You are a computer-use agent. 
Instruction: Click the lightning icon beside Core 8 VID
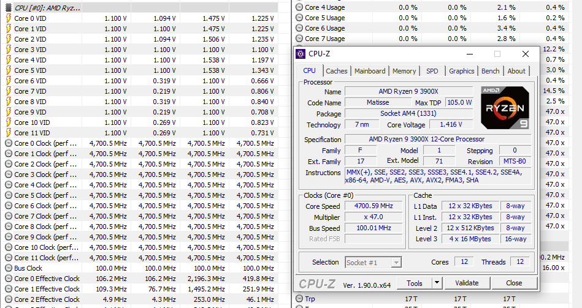click(8, 102)
